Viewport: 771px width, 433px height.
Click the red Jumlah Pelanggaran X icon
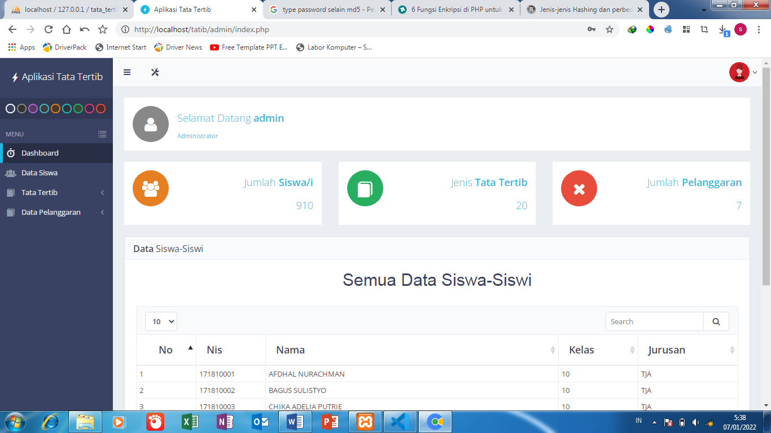tap(579, 188)
